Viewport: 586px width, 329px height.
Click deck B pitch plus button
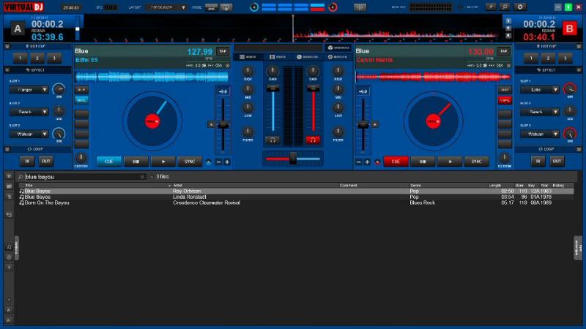(x=367, y=162)
